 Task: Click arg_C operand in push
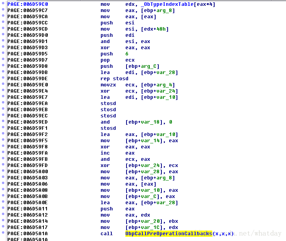pos(149,66)
